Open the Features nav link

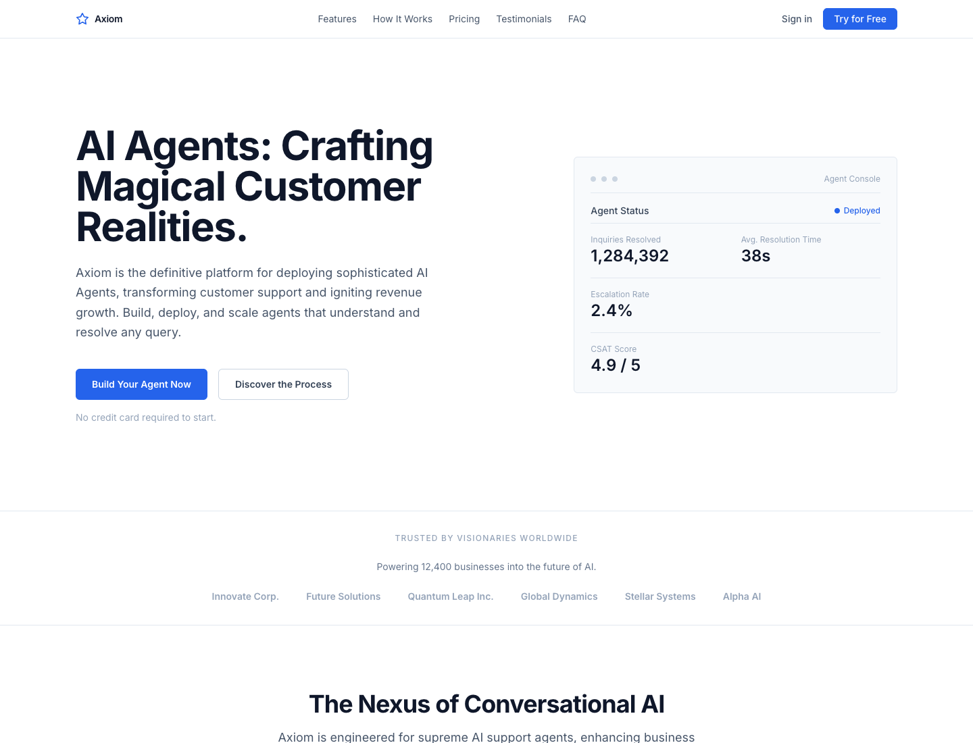point(337,19)
